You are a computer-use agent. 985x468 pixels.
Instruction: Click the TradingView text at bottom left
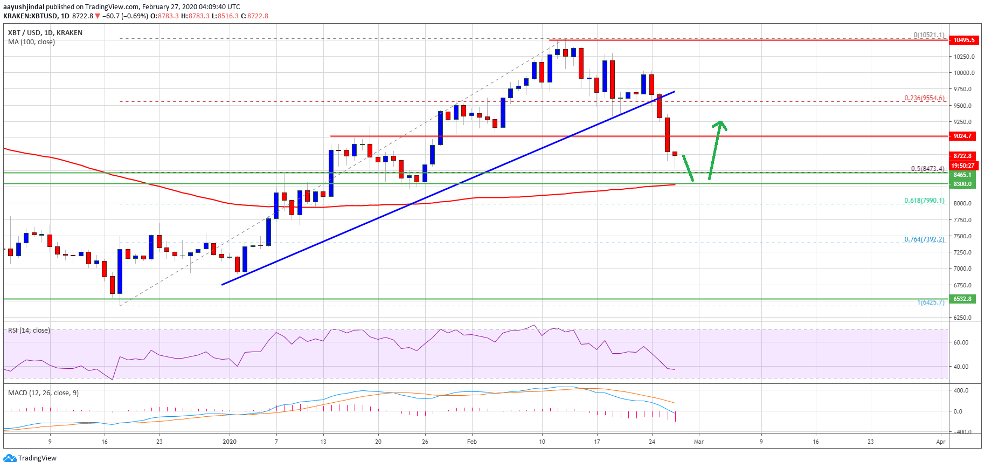(37, 458)
